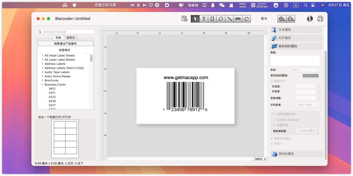Expand Address Labels (Sam's Club) category
Image resolution: width=353 pixels, height=176 pixels.
point(42,68)
